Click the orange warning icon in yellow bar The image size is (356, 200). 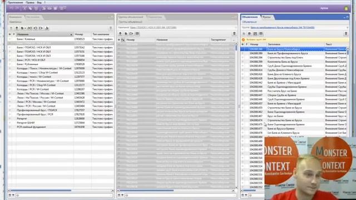point(244,39)
